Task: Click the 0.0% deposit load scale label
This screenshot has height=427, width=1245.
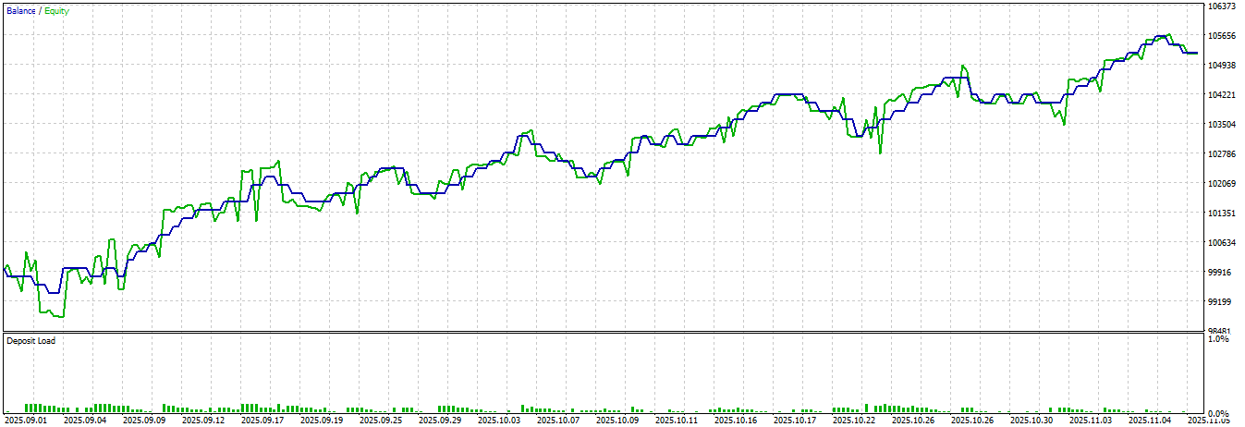Action: (x=1219, y=414)
